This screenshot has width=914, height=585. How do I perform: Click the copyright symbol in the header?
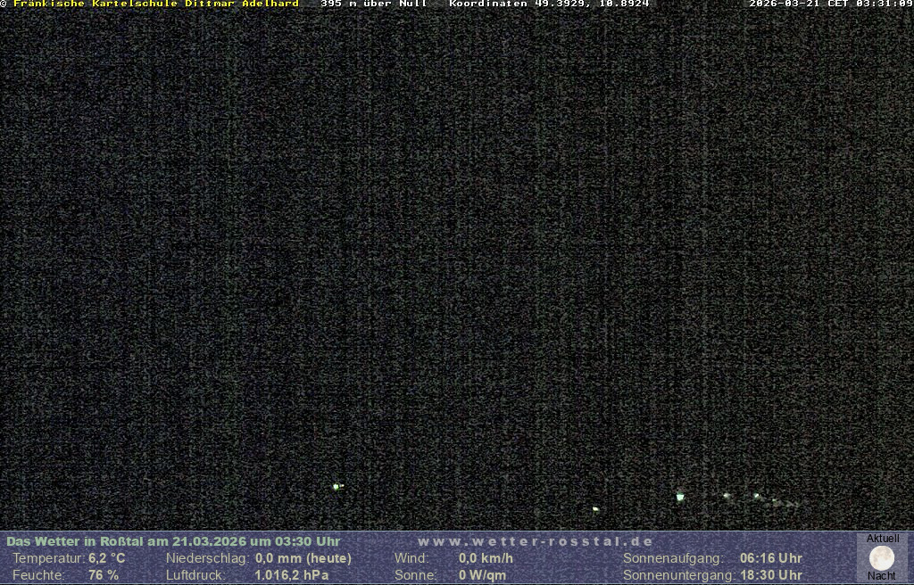[4, 4]
